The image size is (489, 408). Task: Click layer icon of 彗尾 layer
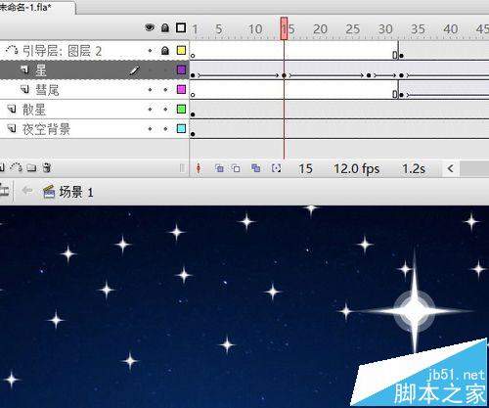point(25,89)
